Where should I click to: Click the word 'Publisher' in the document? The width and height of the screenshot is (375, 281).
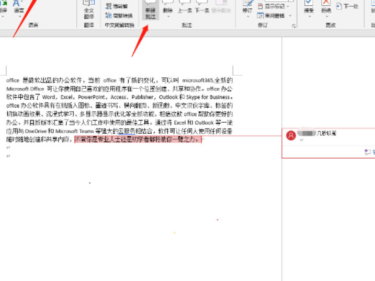[142, 97]
